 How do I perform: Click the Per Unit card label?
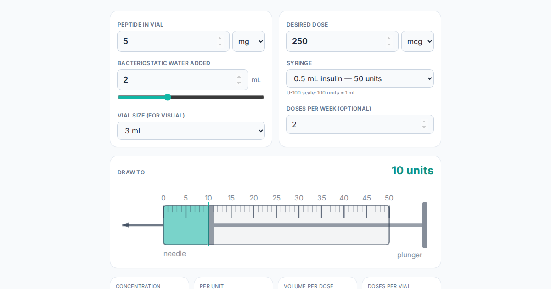tap(212, 286)
